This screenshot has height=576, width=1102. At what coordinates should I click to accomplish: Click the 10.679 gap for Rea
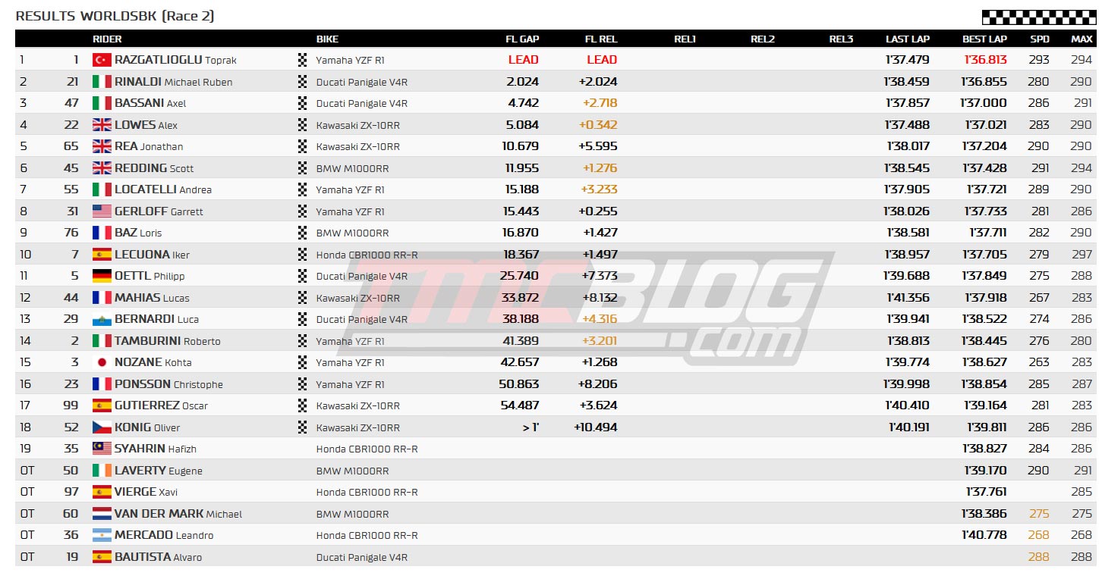click(521, 146)
